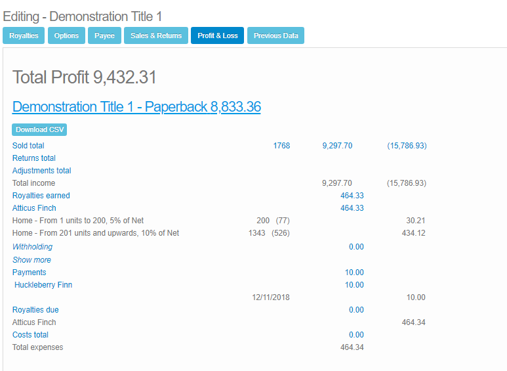507x371 pixels.
Task: Click the Huckleberry Finn payee entry
Action: pyautogui.click(x=43, y=285)
